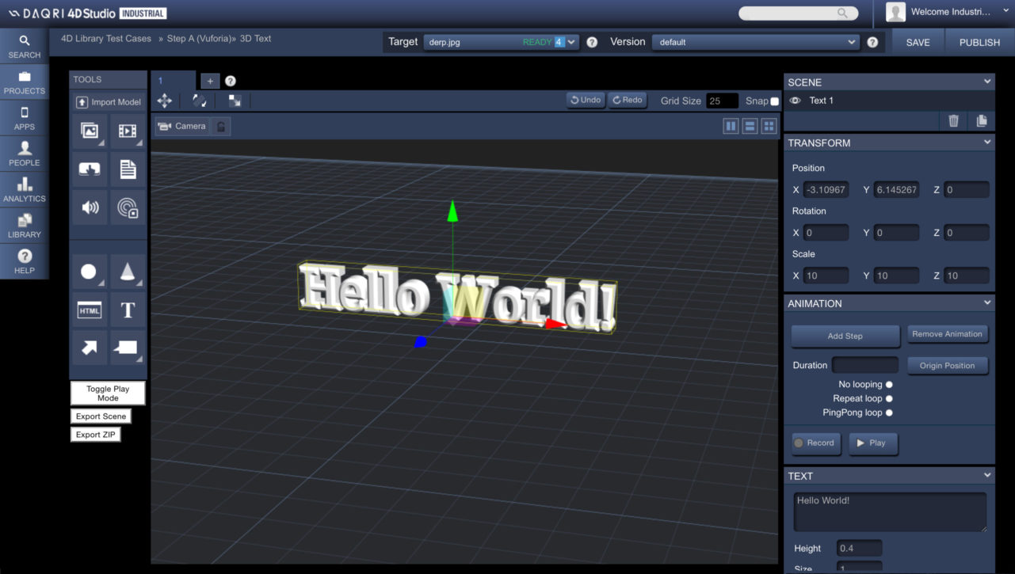Collapse the Scene panel

click(x=987, y=82)
